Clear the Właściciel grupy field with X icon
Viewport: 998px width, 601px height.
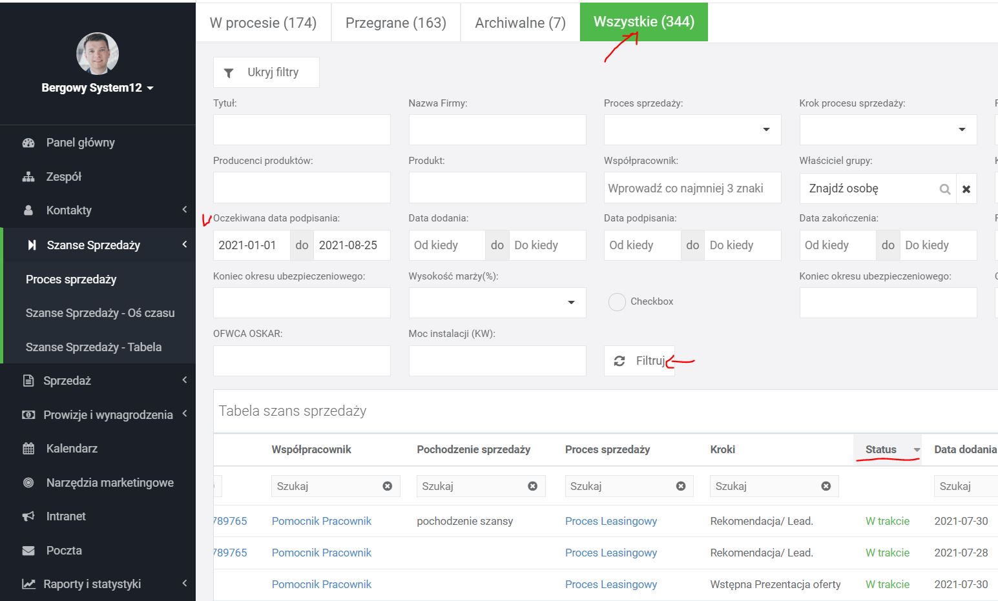tap(966, 189)
